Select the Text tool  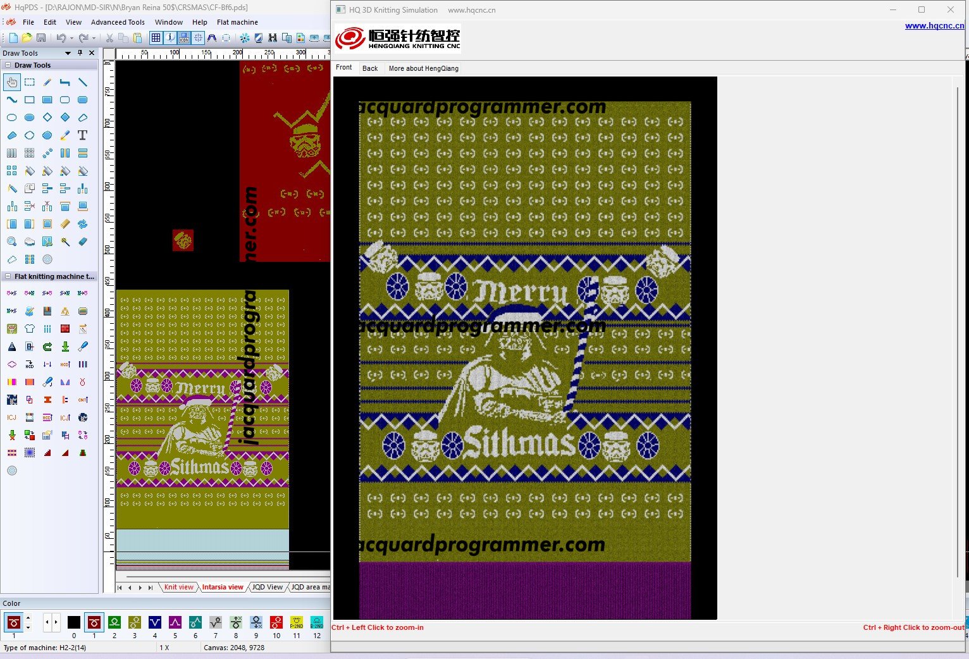(x=82, y=135)
